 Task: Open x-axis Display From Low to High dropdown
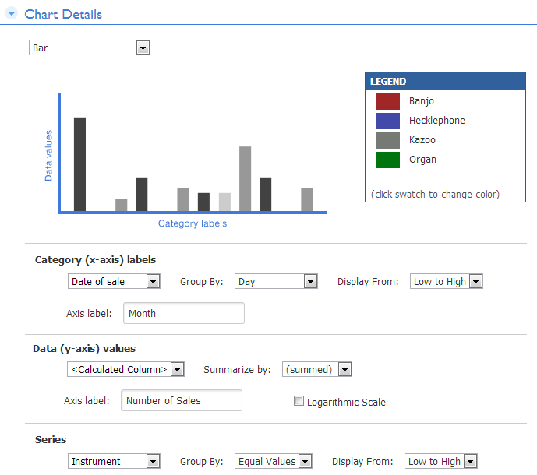[x=447, y=281]
